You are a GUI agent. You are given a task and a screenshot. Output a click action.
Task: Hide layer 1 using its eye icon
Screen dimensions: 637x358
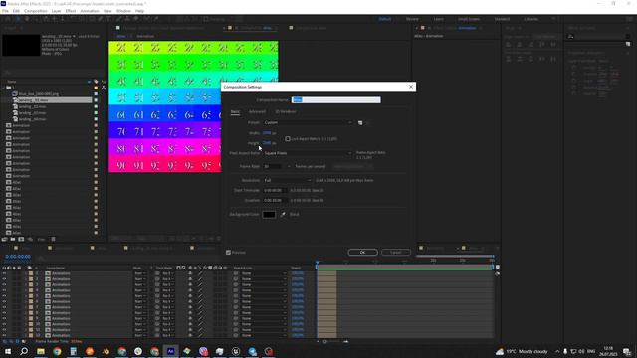pyautogui.click(x=4, y=273)
